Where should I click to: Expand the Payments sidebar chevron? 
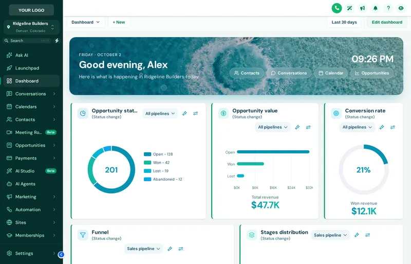(x=54, y=158)
